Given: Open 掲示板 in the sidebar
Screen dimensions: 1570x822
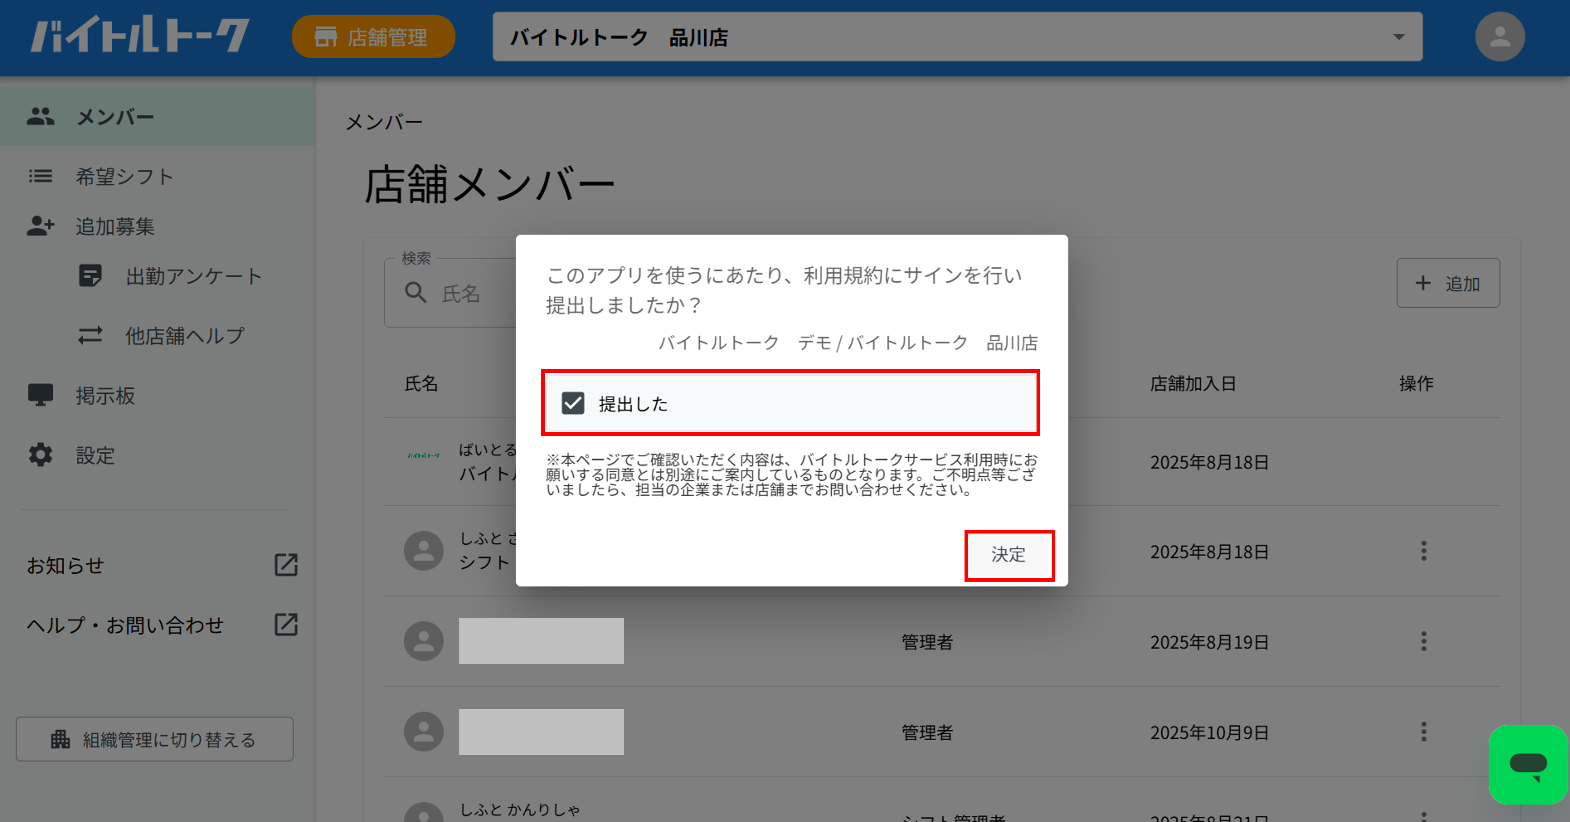Looking at the screenshot, I should (157, 396).
